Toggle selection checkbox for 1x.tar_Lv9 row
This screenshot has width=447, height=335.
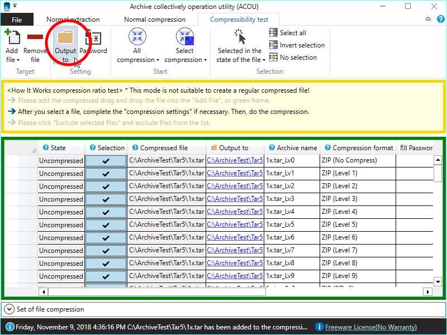point(106,276)
